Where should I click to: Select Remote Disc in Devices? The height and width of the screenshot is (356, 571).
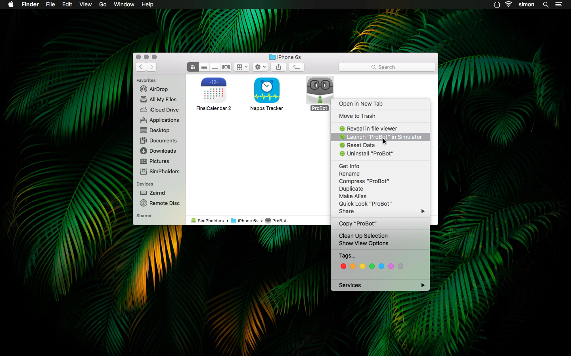click(x=159, y=203)
